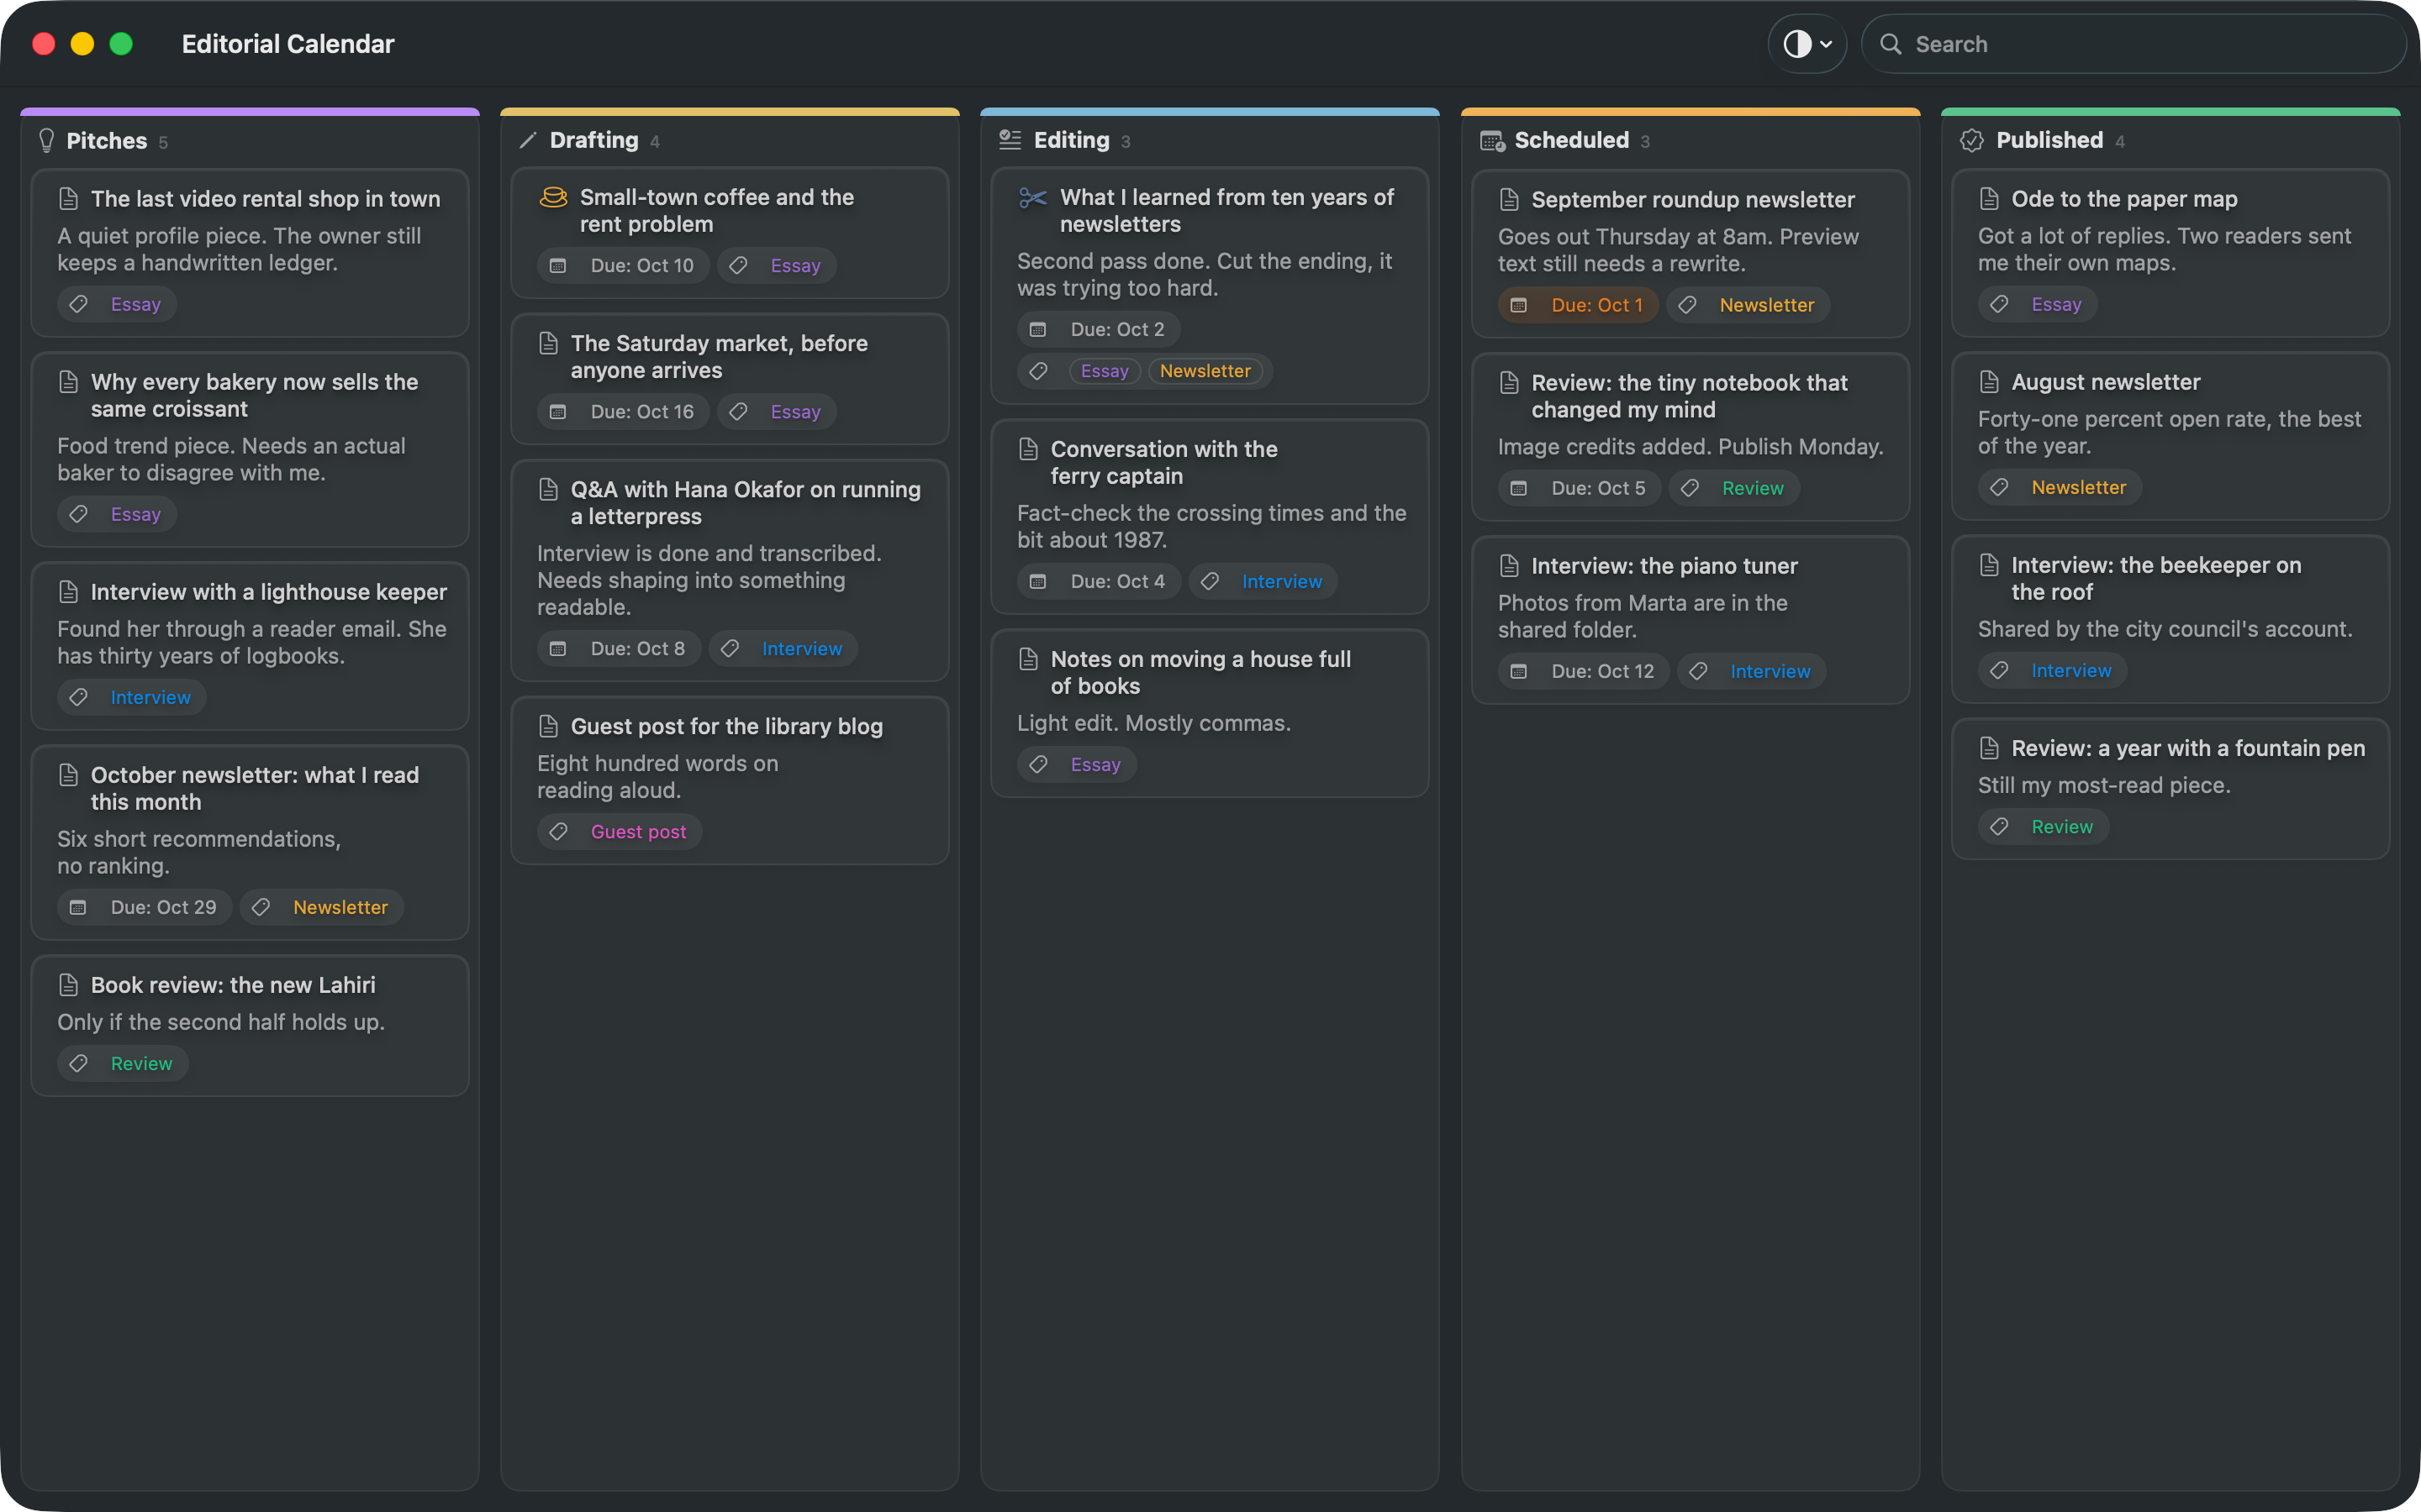Screen dimensions: 2421x1512
Task: Click the tag icon beside Guest post label
Action: tap(558, 832)
